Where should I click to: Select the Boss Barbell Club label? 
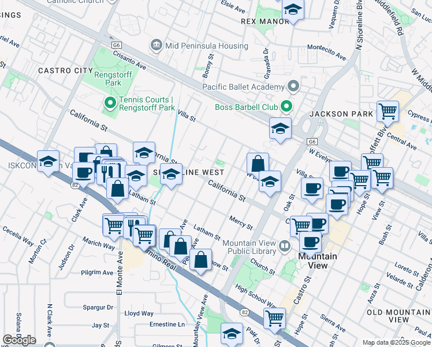point(246,107)
